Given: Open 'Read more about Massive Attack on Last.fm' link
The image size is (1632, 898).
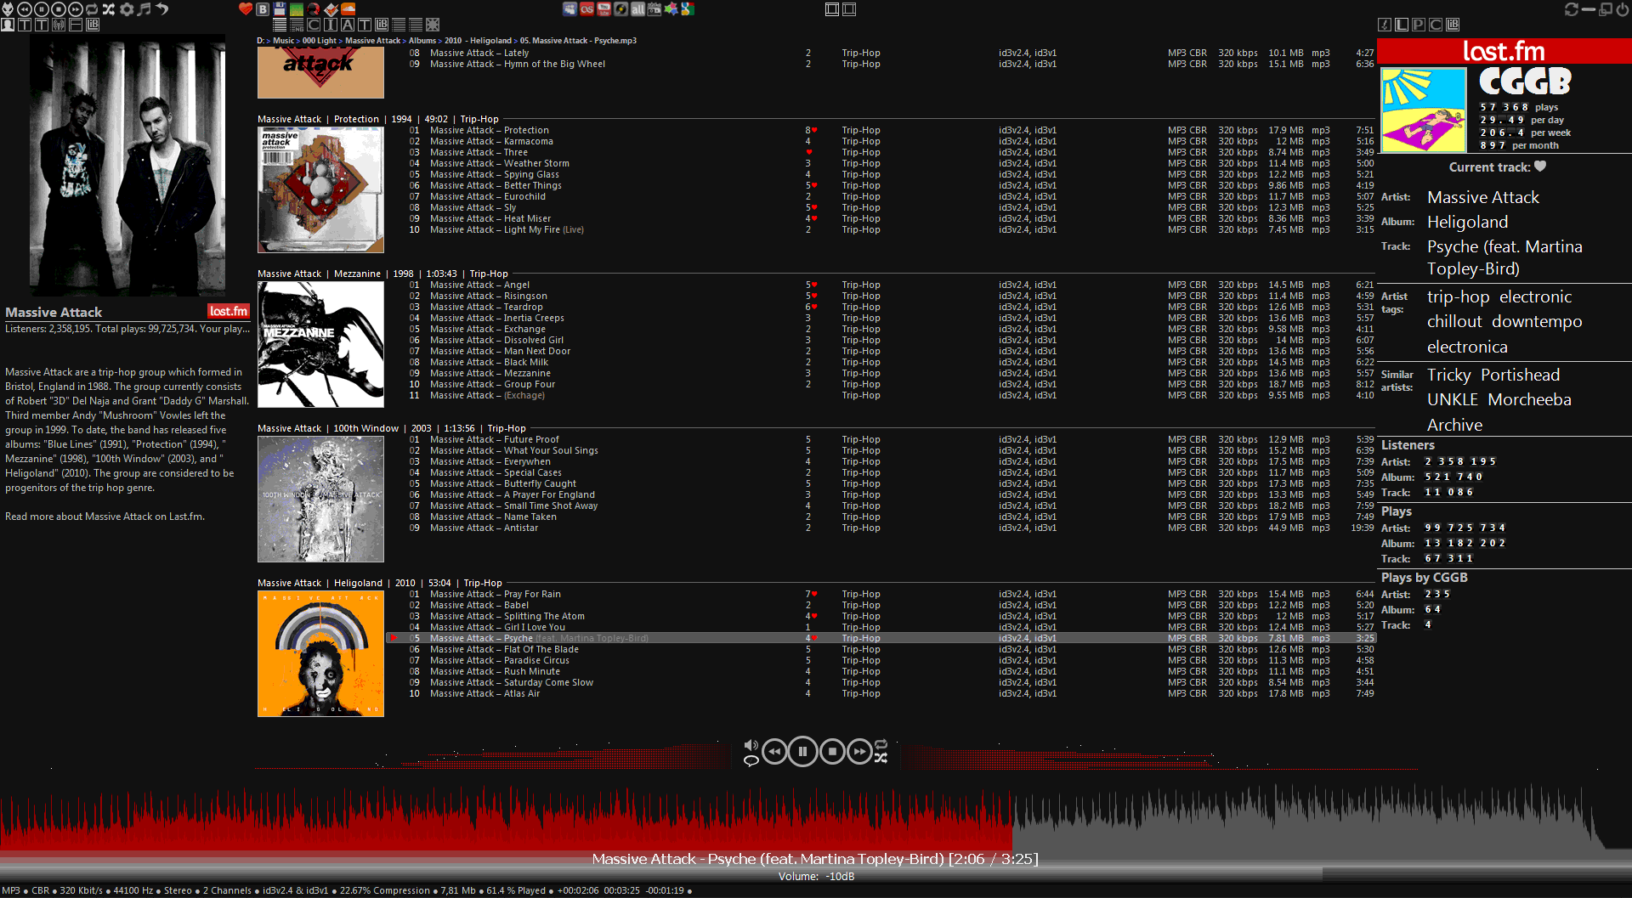Looking at the screenshot, I should [105, 517].
